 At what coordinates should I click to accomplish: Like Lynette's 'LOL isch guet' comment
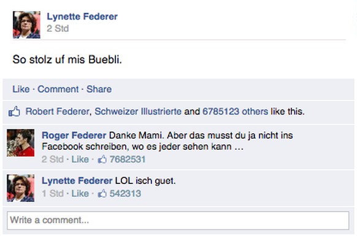(80, 194)
